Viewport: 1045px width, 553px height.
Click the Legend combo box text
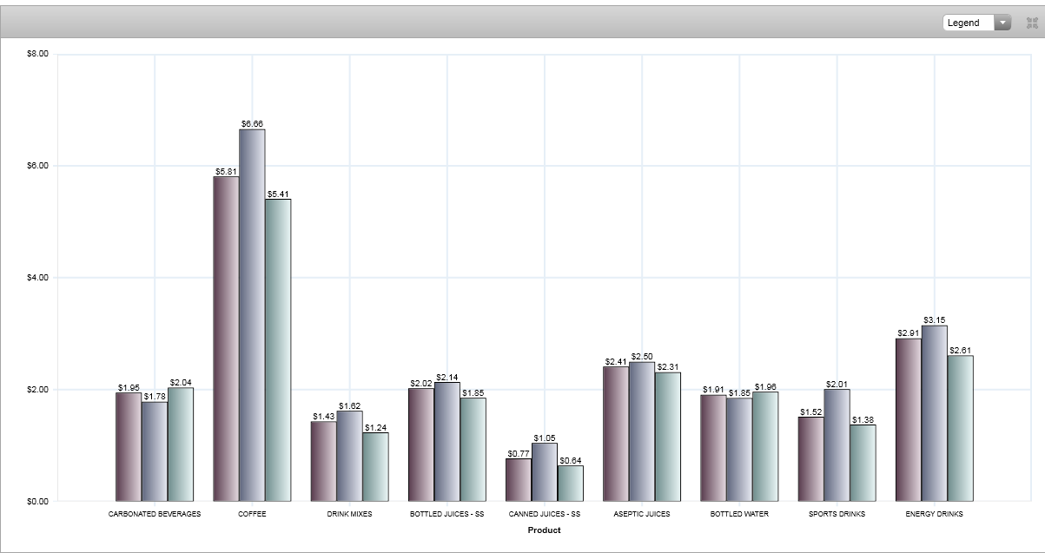[x=968, y=23]
